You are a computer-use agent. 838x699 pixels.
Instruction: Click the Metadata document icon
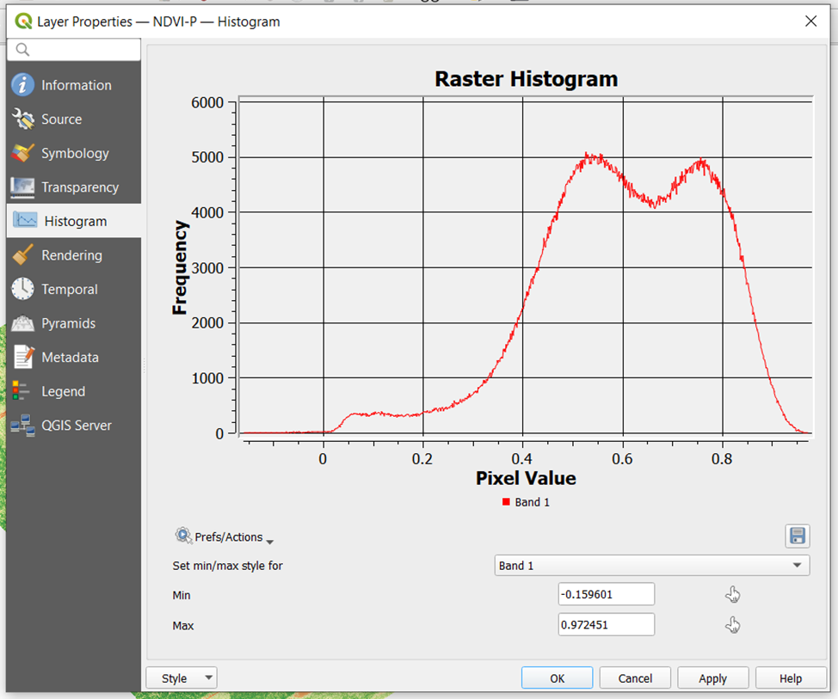[x=22, y=358]
